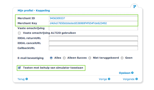154x90 pixels.
Task: Uncheck Testen met behulp van simulator toestaan
Action: tap(19, 68)
